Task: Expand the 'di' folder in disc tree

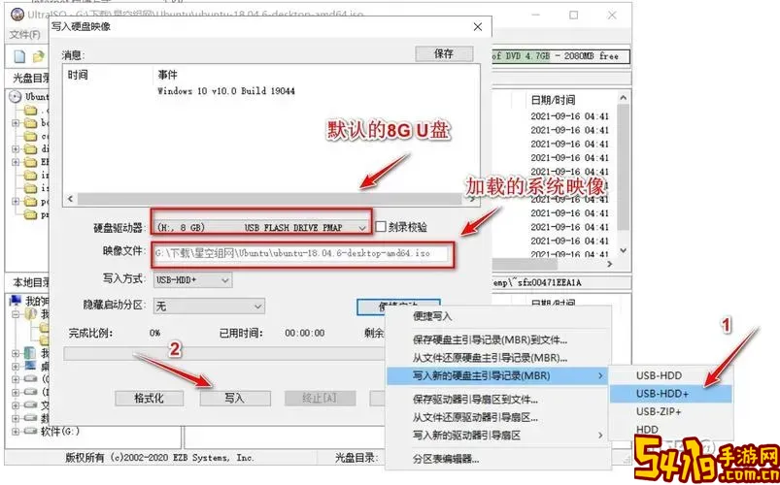Action: point(16,149)
